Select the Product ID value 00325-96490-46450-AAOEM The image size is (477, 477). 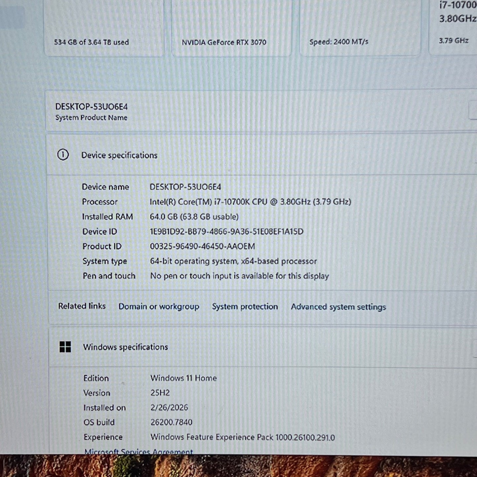(x=202, y=246)
